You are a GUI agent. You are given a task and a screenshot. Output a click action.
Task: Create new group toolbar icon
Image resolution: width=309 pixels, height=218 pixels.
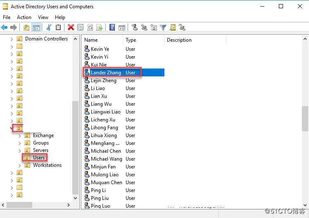tap(144, 27)
